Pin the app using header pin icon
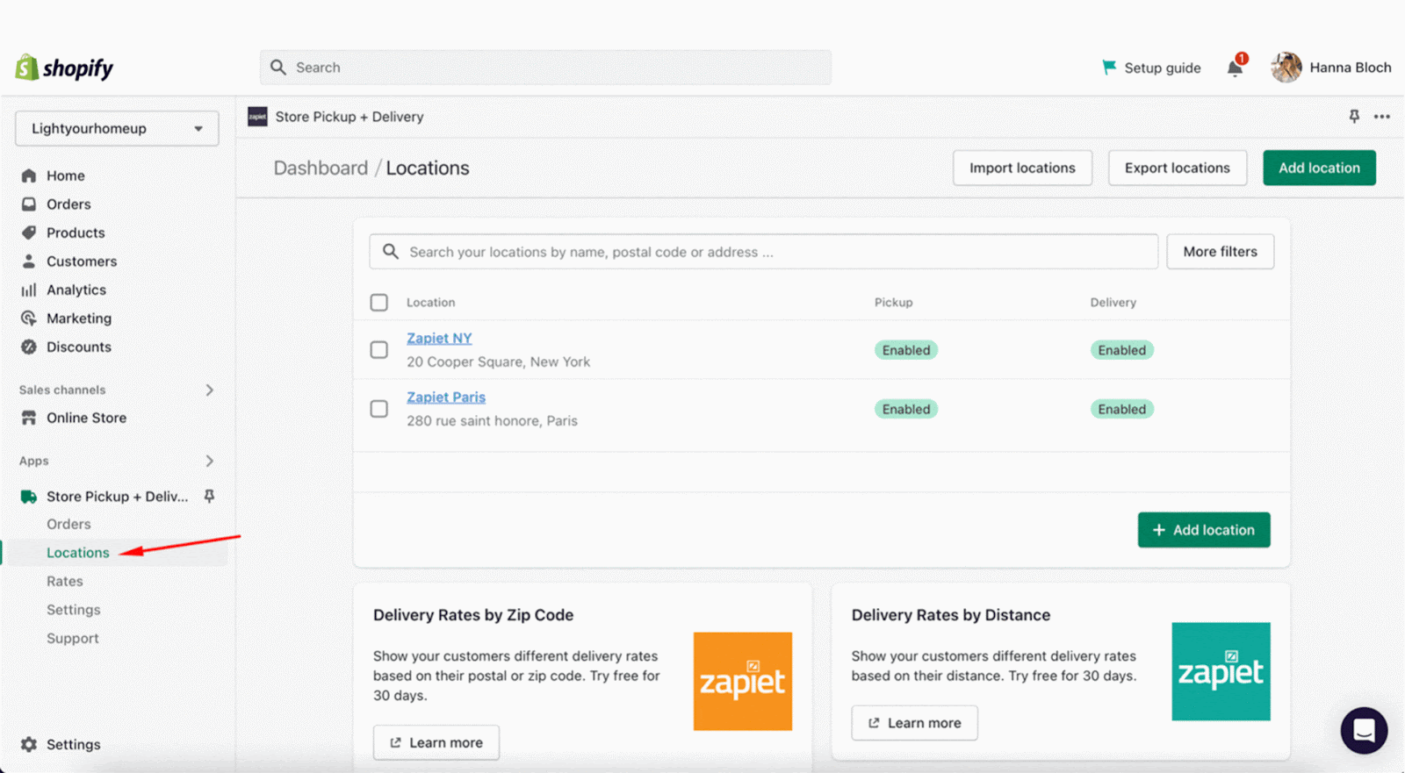Viewport: 1405px width, 773px height. (1354, 117)
